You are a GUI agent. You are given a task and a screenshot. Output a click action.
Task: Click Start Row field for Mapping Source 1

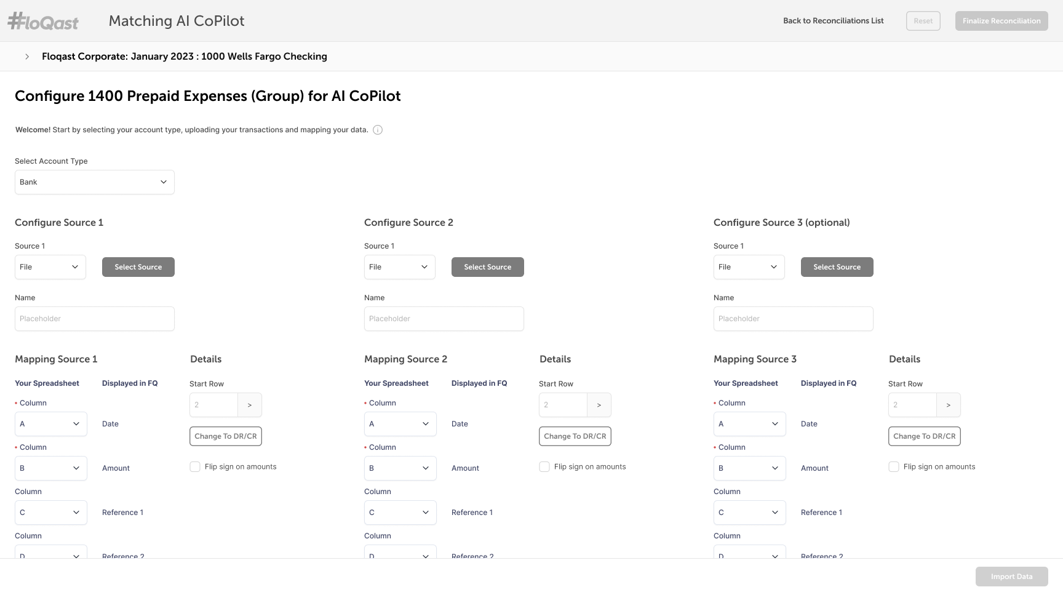(213, 405)
